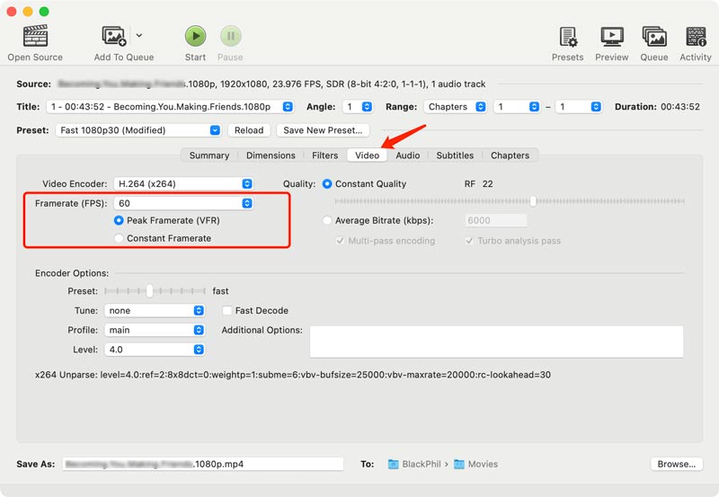
Task: Open the Range Chapters dropdown
Action: pyautogui.click(x=455, y=107)
